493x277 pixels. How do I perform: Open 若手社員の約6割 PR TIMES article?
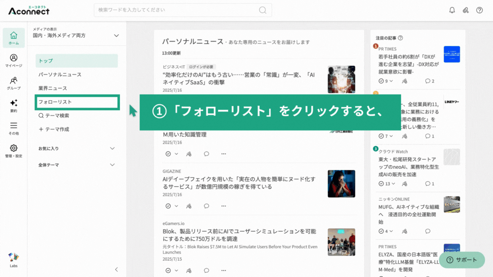click(408, 65)
